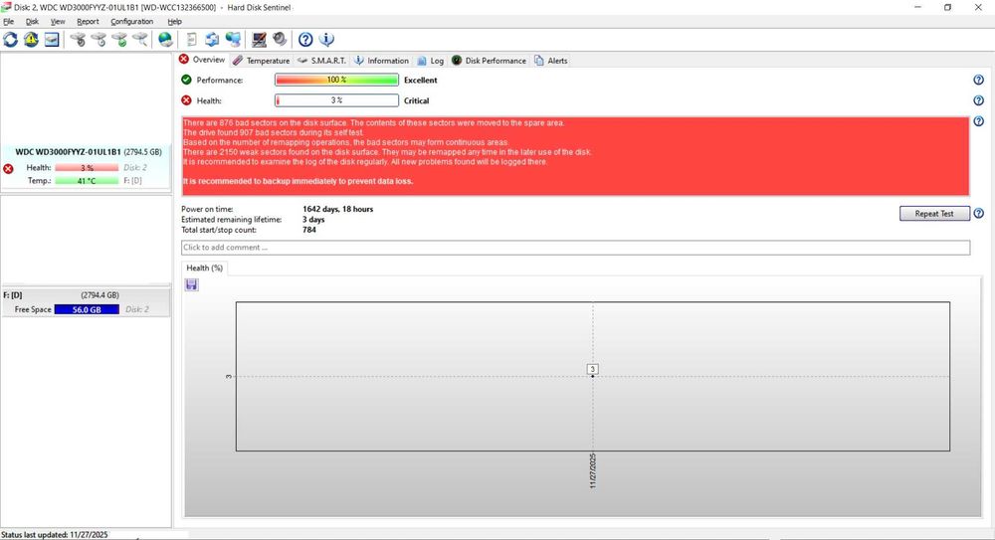
Task: Click the monitor with pencil toolbar icon
Action: (259, 40)
